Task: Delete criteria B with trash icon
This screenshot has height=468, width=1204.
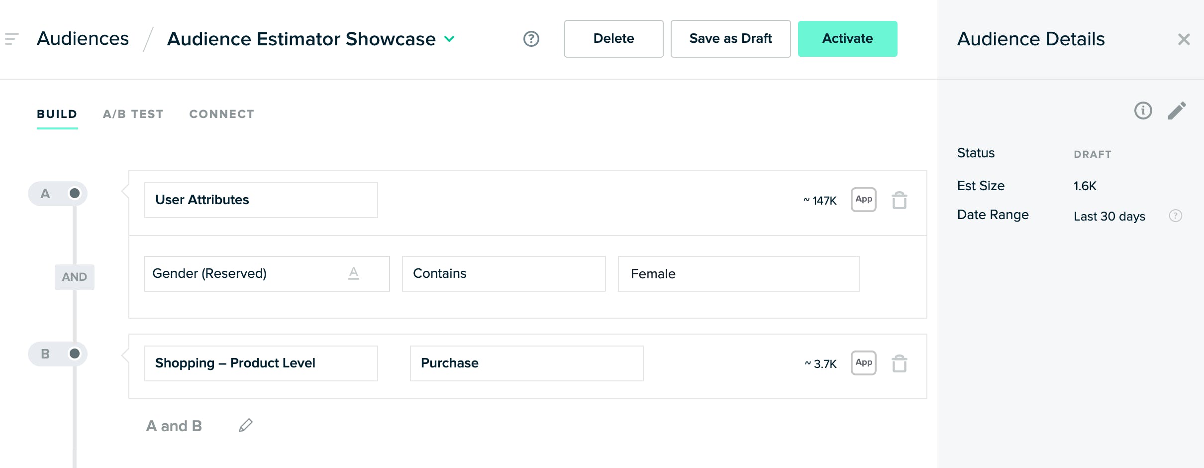Action: [899, 363]
